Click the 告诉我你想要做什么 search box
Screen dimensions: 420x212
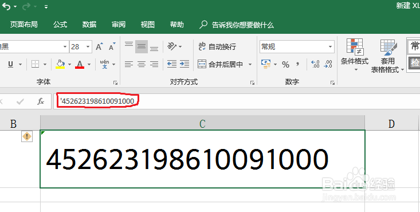pos(237,25)
